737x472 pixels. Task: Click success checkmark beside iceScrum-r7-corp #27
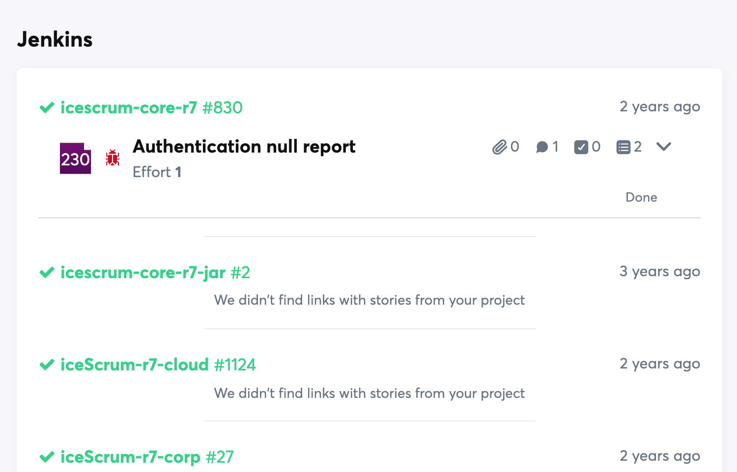(47, 457)
